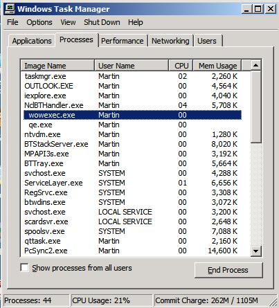
Task: Select the highlighted wowexec.exe process
Action: tap(133, 115)
